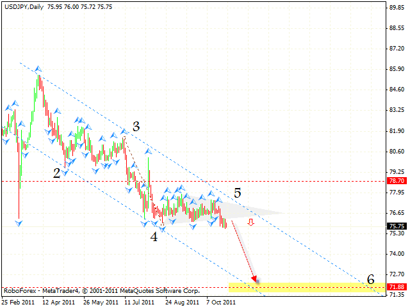
Task: Select the red 71.88 target price tag
Action: (397, 287)
